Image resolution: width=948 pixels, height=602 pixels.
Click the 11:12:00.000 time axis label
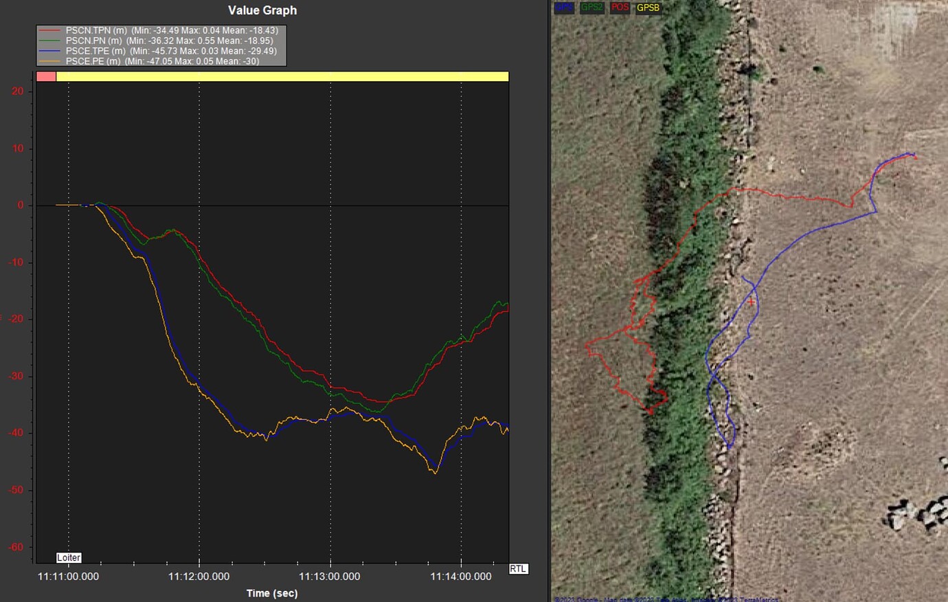pos(199,577)
